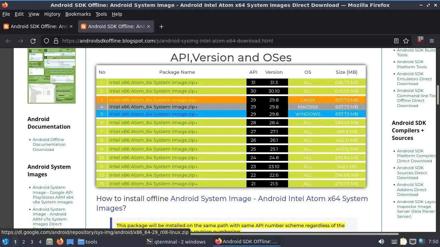440x247 pixels.
Task: Download the WINDOWS row API 29 System Image.zip
Action: [x=153, y=114]
